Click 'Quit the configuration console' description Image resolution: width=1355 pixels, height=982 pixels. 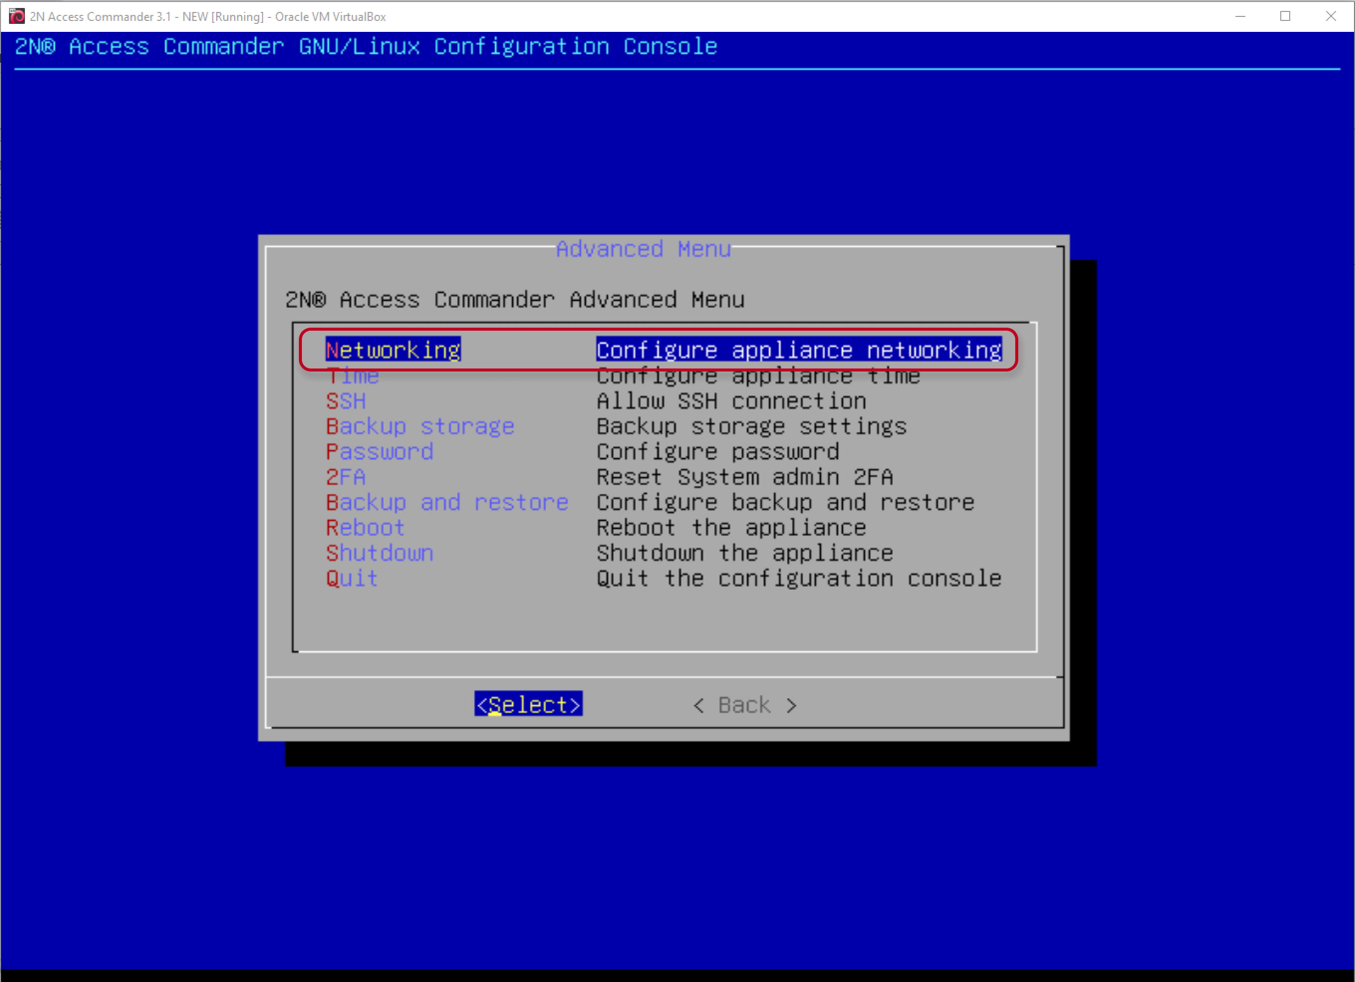[800, 578]
